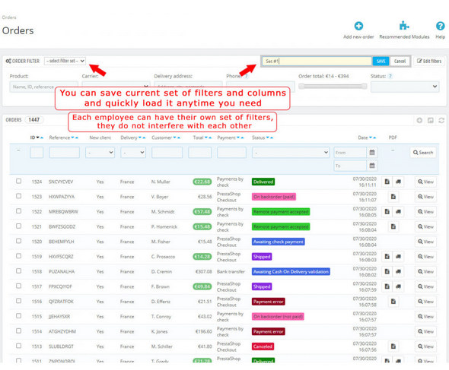This screenshot has width=449, height=370.
Task: Open delivery slip for order 1517
Action: point(398,286)
